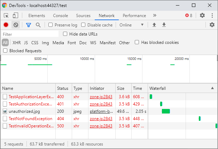
Task: Filter requests by Doc
Action: click(x=83, y=43)
